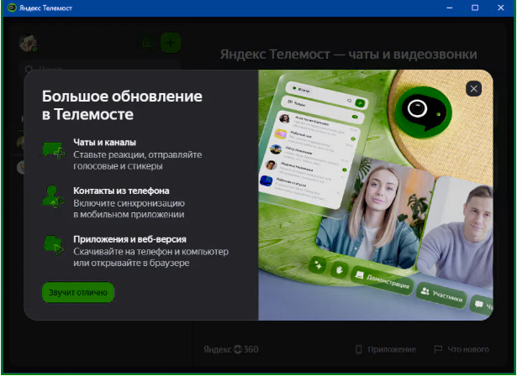
Task: Click the 'Чаты и каналы' title text
Action: pos(104,142)
